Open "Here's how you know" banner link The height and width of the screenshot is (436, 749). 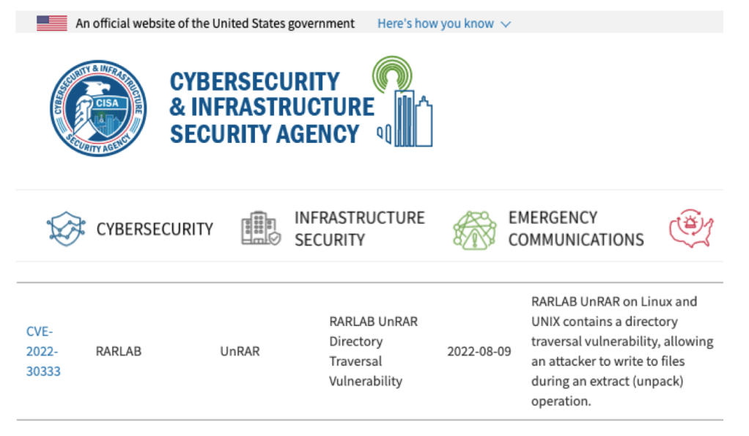coord(435,23)
